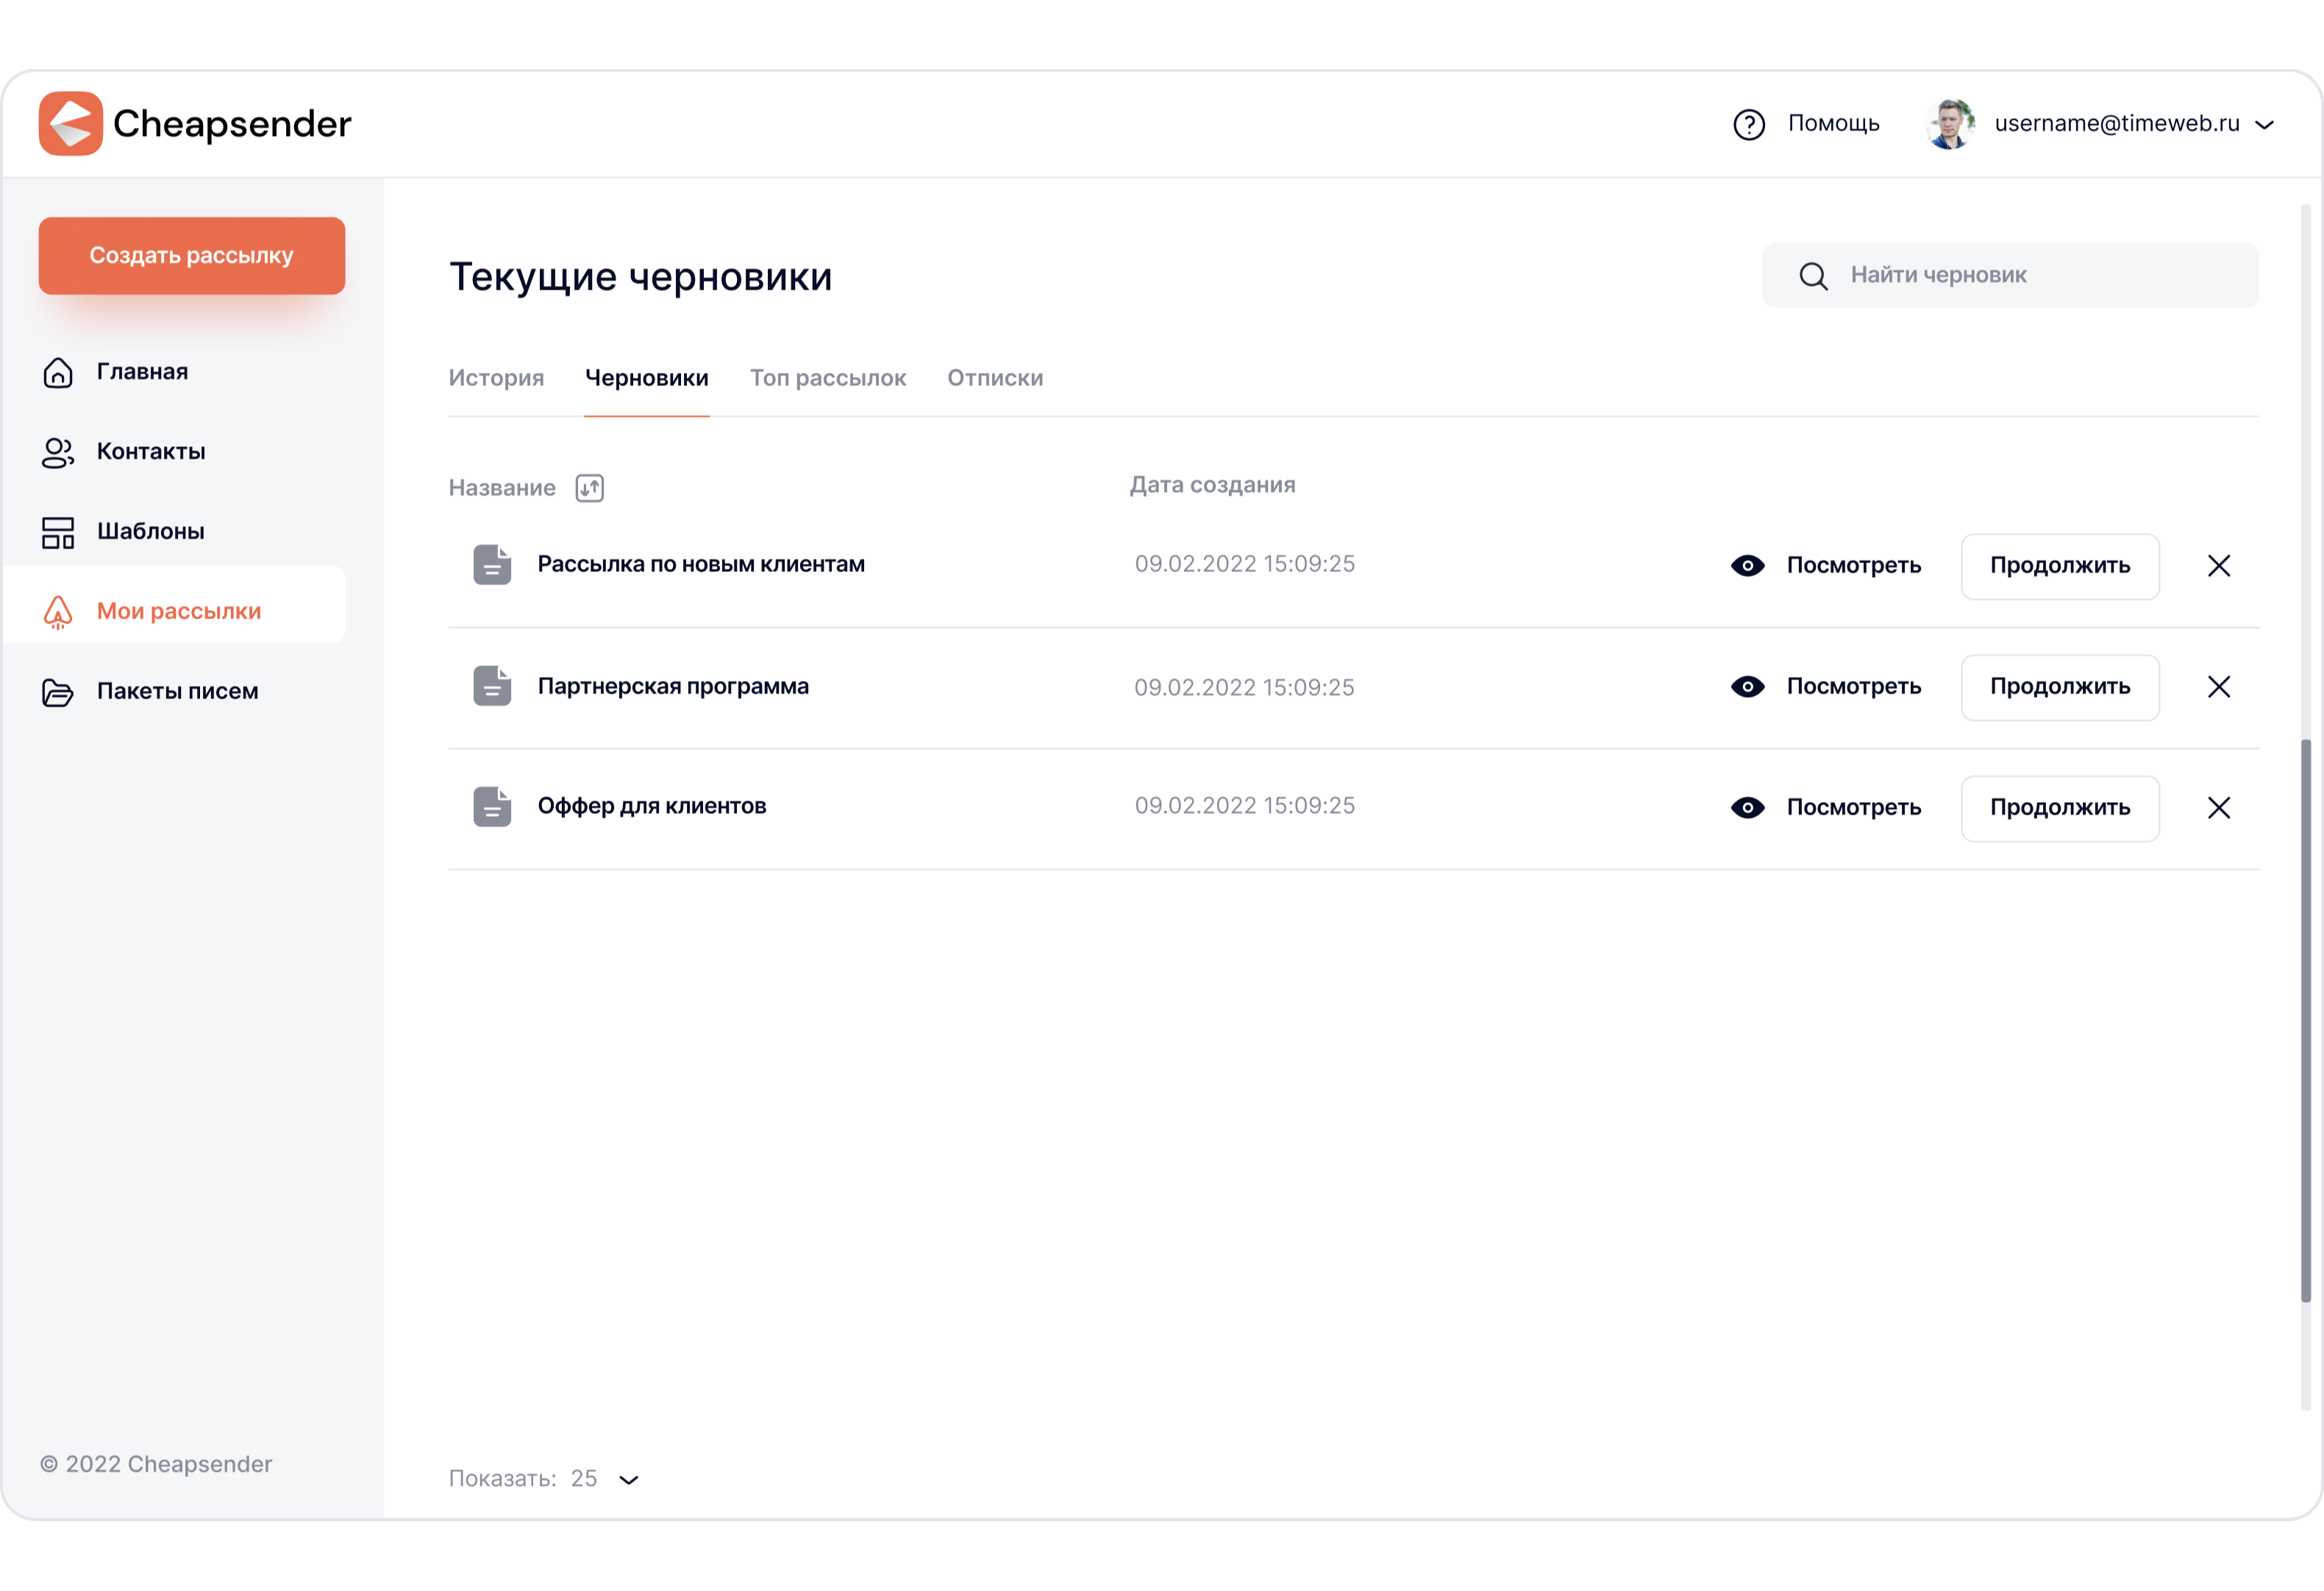Click the Название column header
This screenshot has height=1591, width=2324.
(502, 488)
